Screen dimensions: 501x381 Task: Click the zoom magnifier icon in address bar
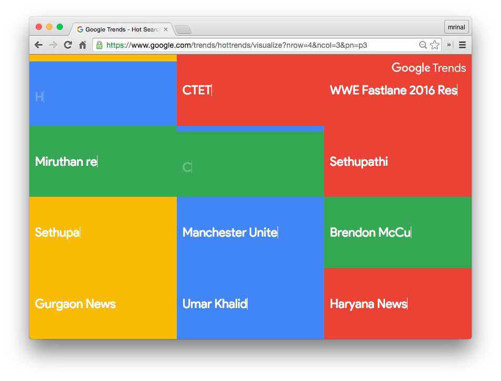(x=423, y=45)
